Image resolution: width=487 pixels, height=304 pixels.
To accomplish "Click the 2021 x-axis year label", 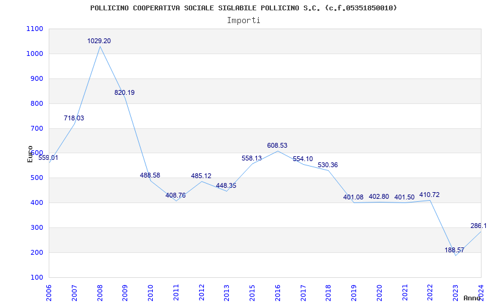I will (405, 292).
